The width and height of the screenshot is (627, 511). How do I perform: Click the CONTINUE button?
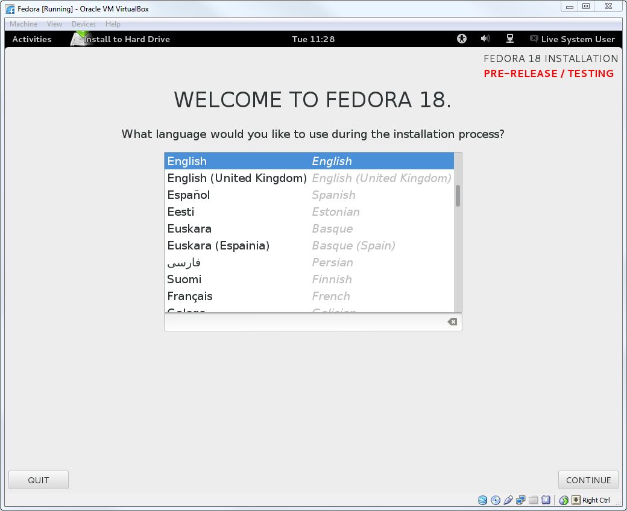pyautogui.click(x=588, y=480)
